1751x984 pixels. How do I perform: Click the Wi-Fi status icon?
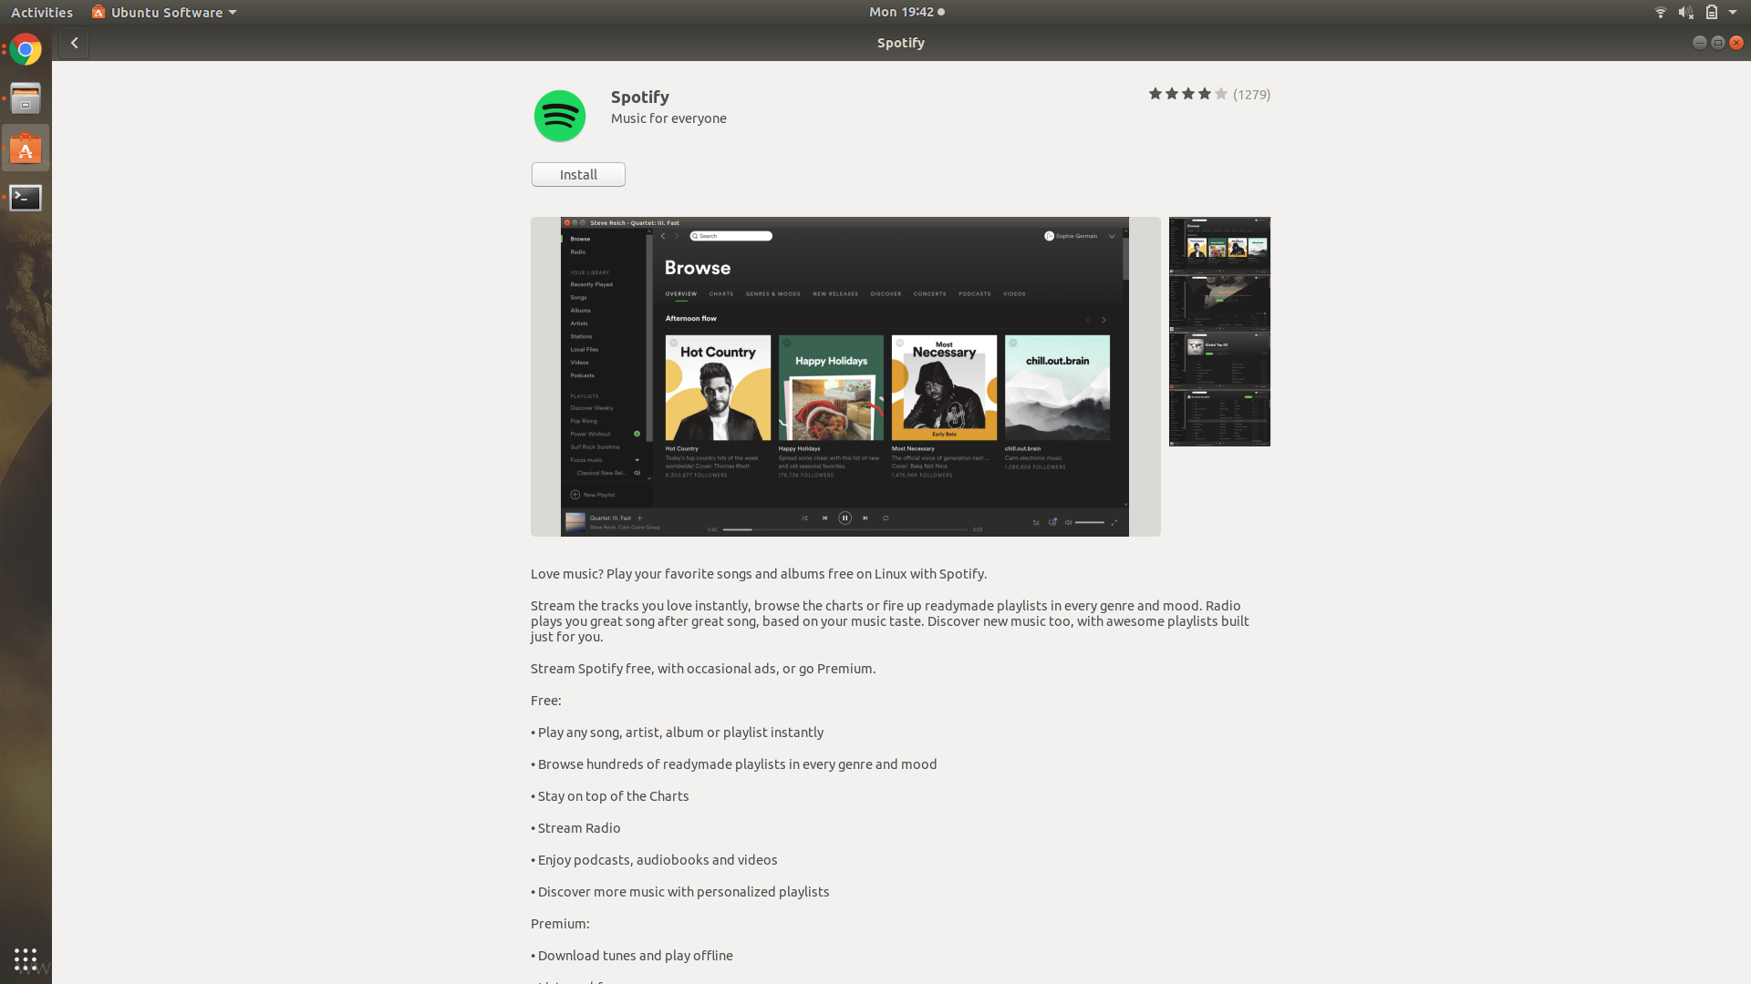coord(1660,12)
